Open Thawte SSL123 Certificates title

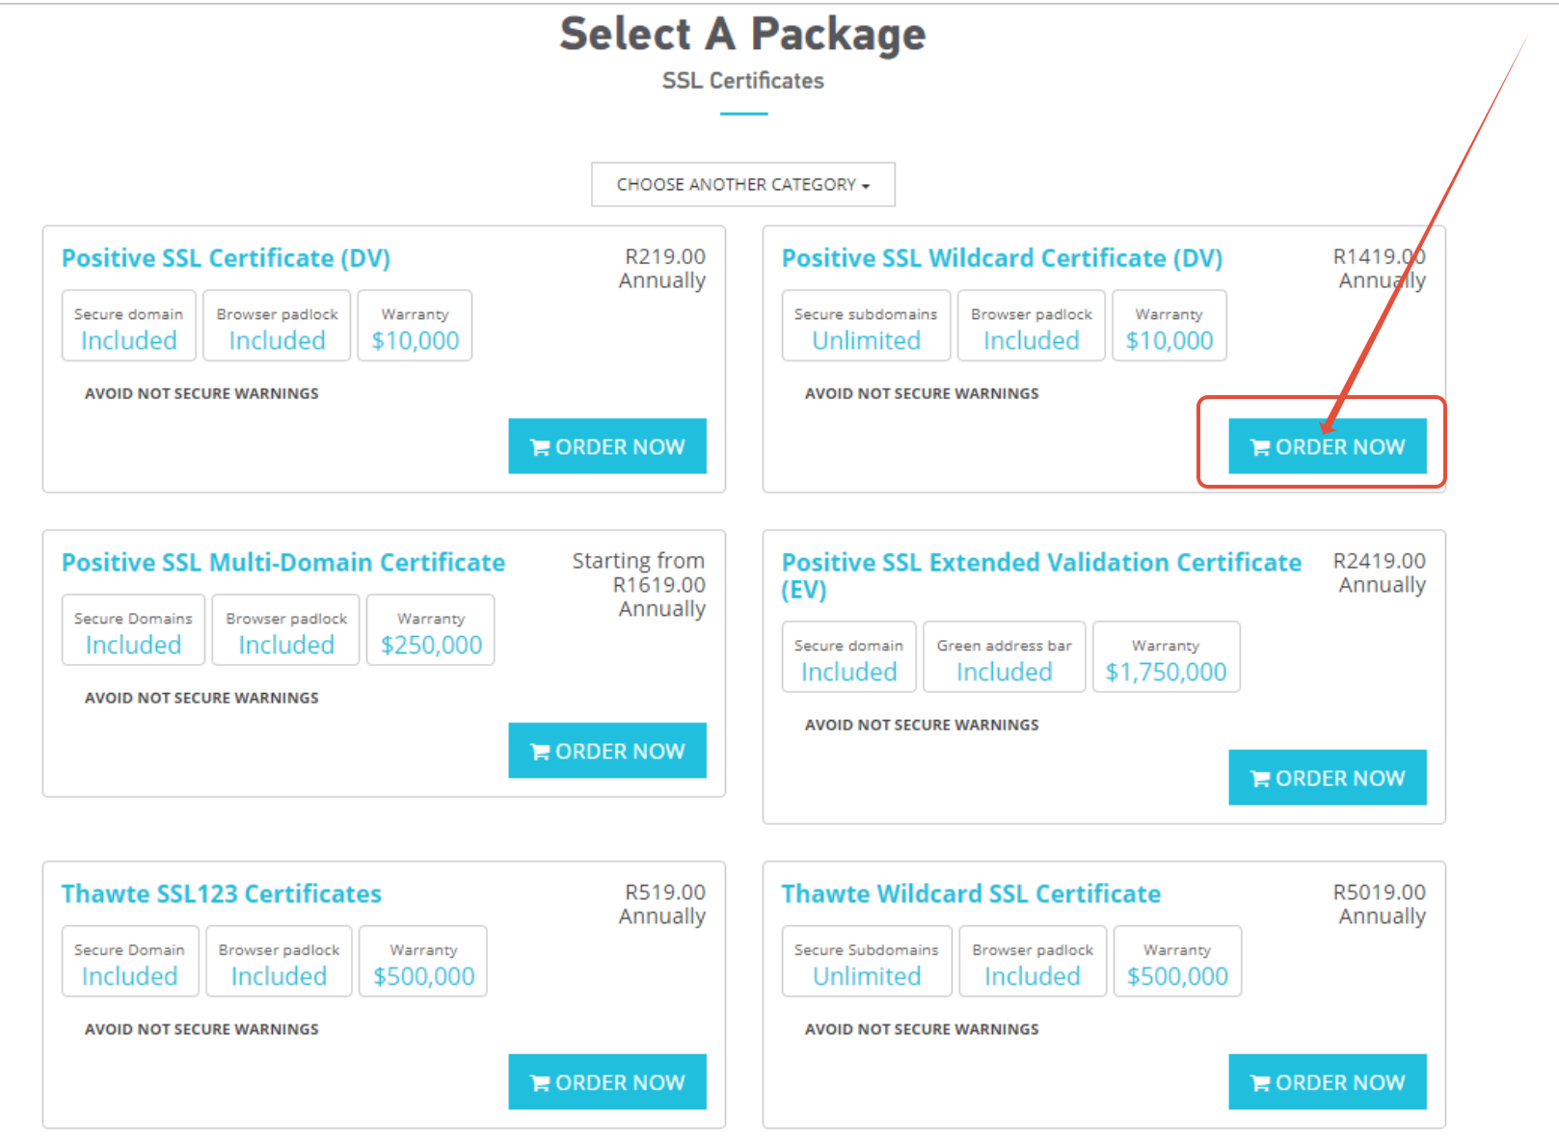(222, 894)
